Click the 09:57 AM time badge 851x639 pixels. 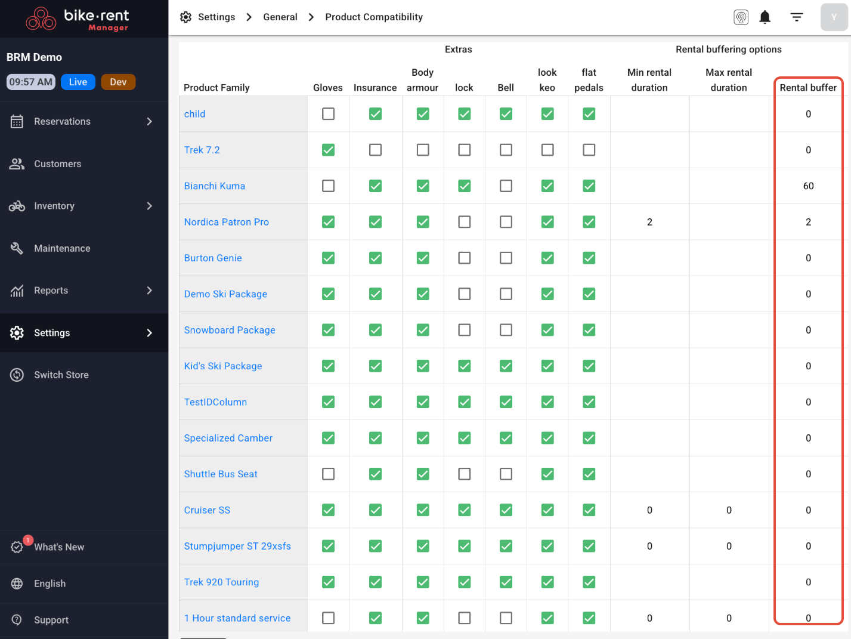pyautogui.click(x=31, y=82)
